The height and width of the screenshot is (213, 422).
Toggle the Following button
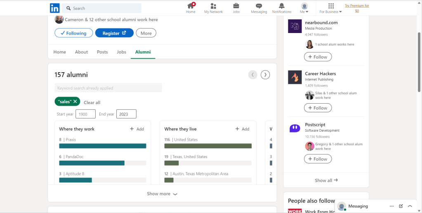click(x=73, y=33)
